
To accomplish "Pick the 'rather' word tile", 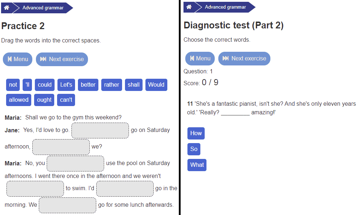I will point(112,85).
